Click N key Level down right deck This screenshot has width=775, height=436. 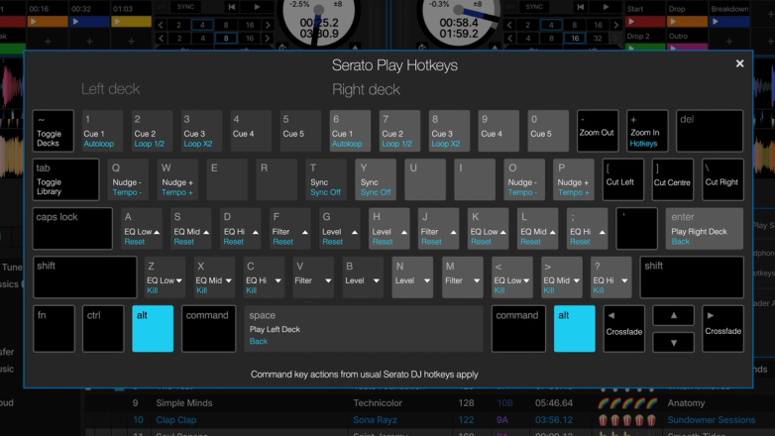coord(412,277)
